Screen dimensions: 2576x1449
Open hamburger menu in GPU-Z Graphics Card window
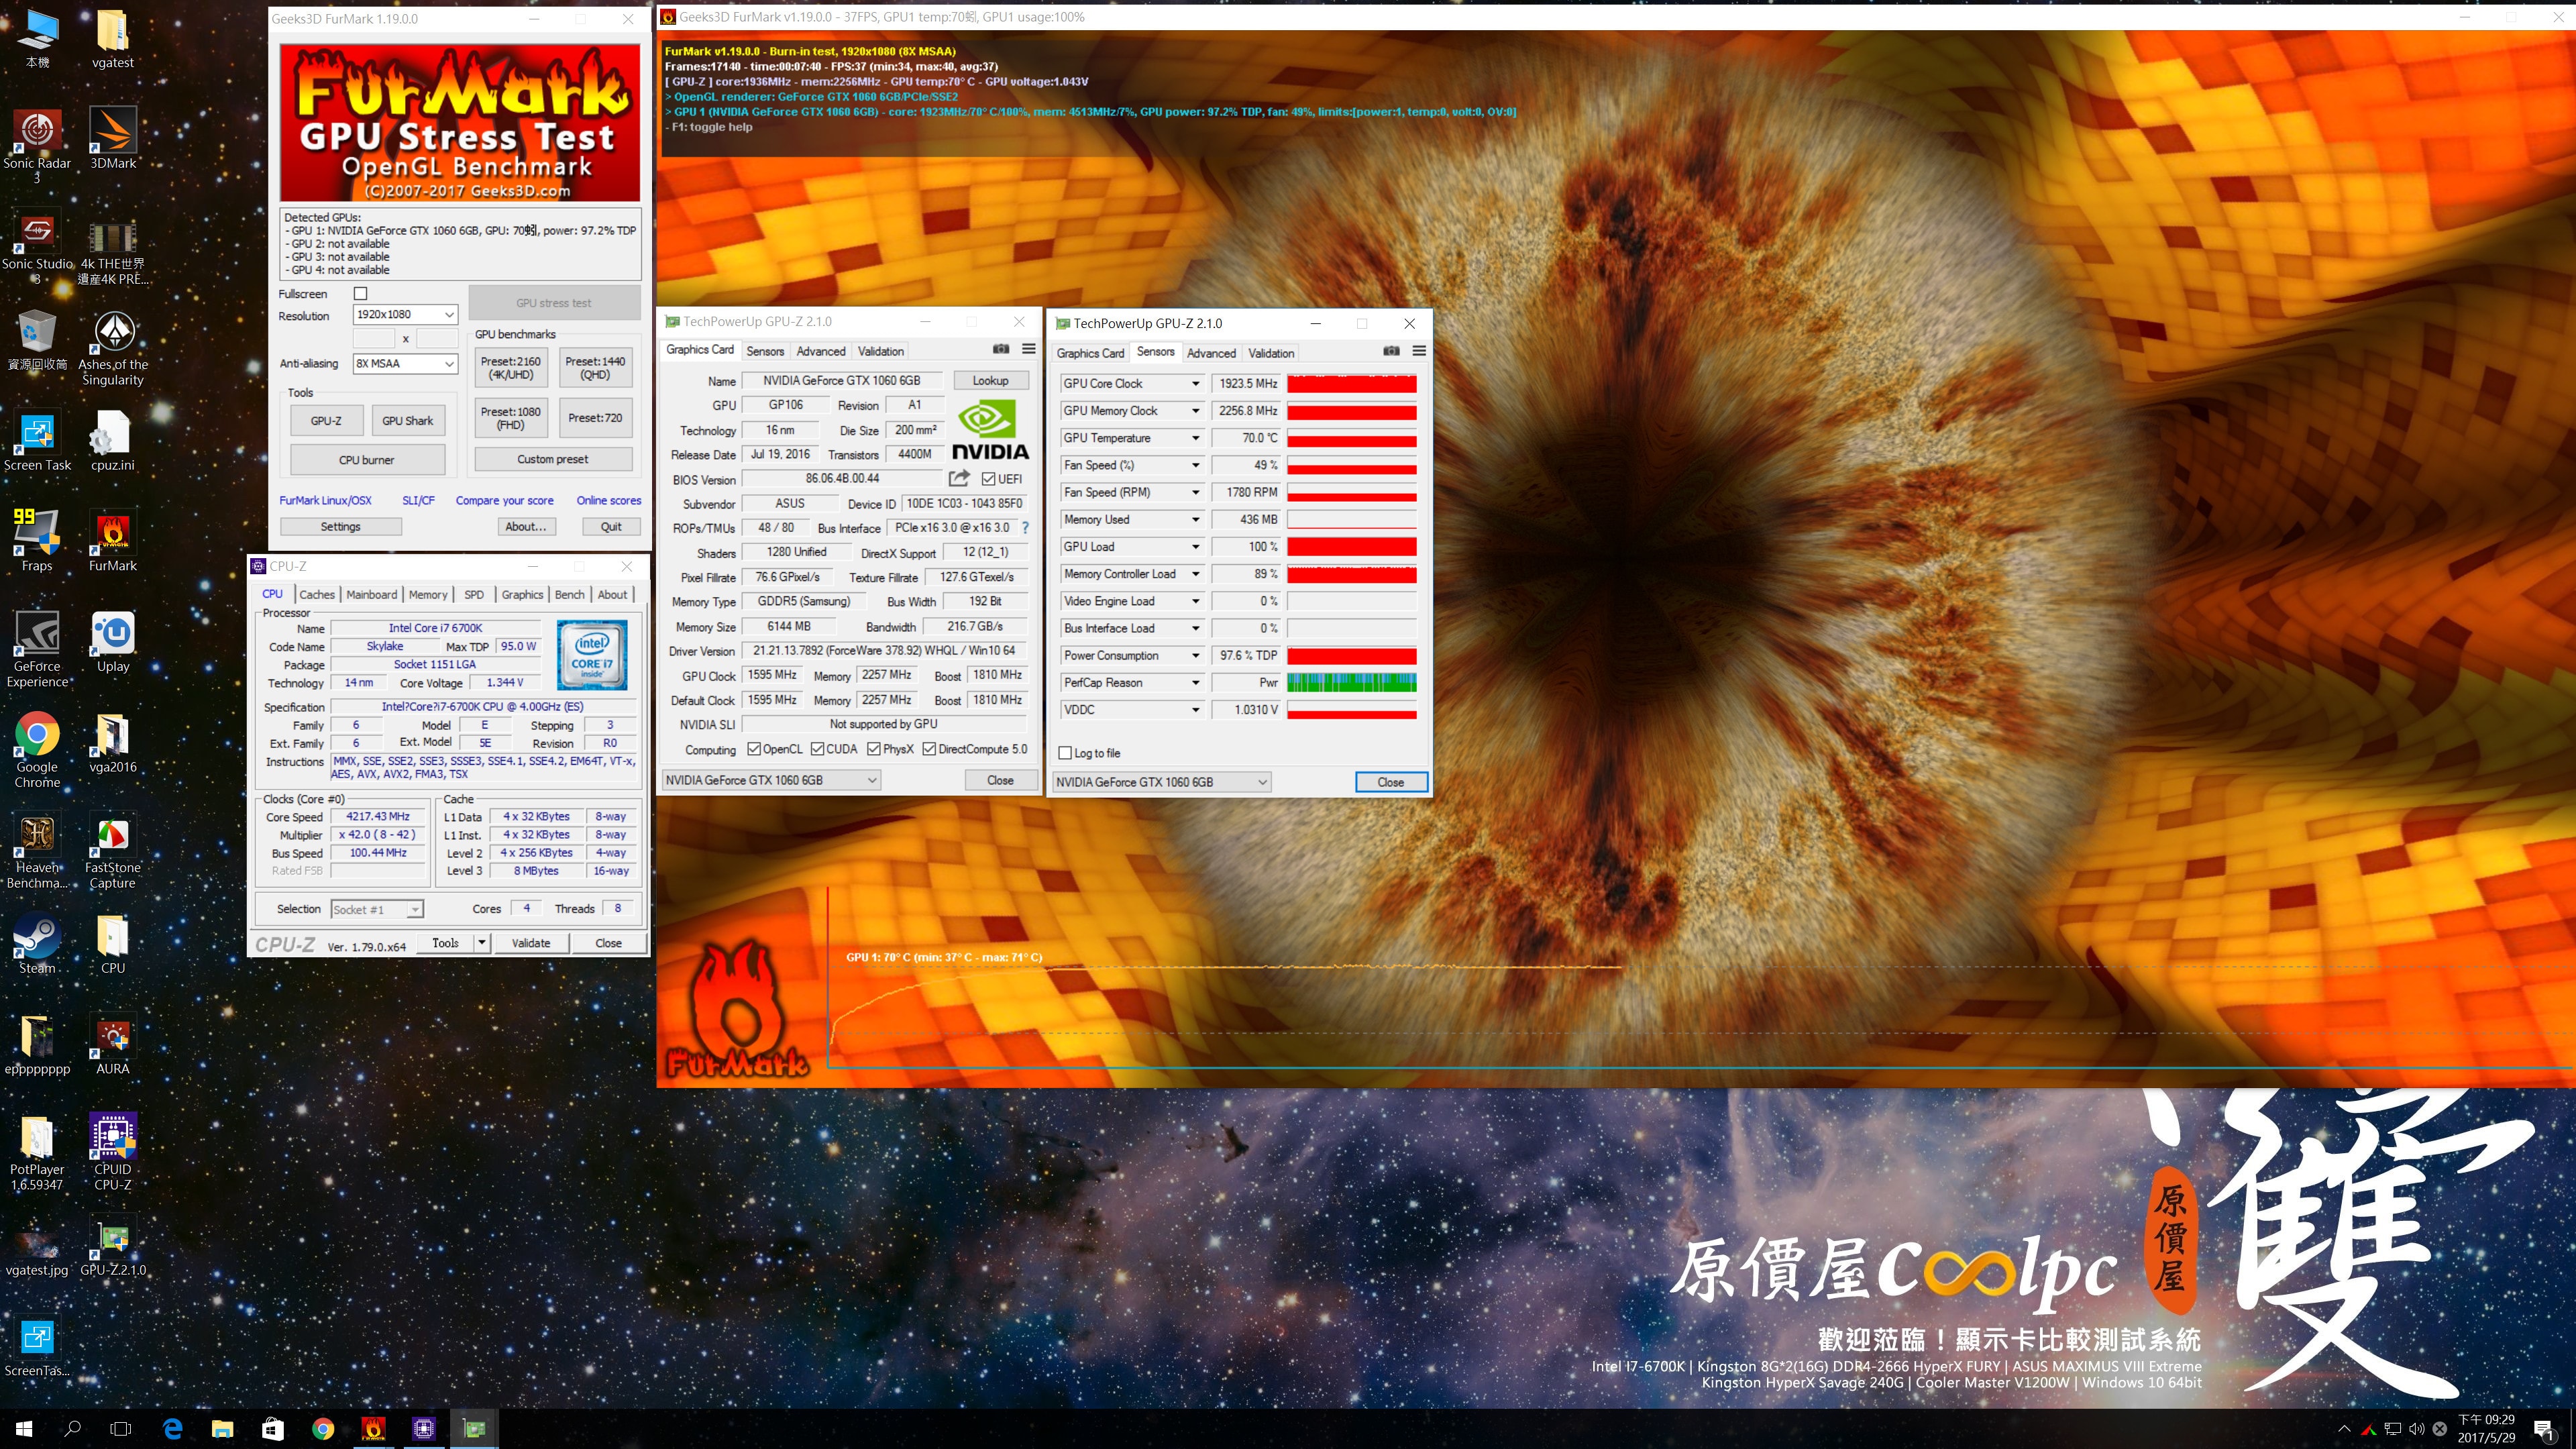1029,349
